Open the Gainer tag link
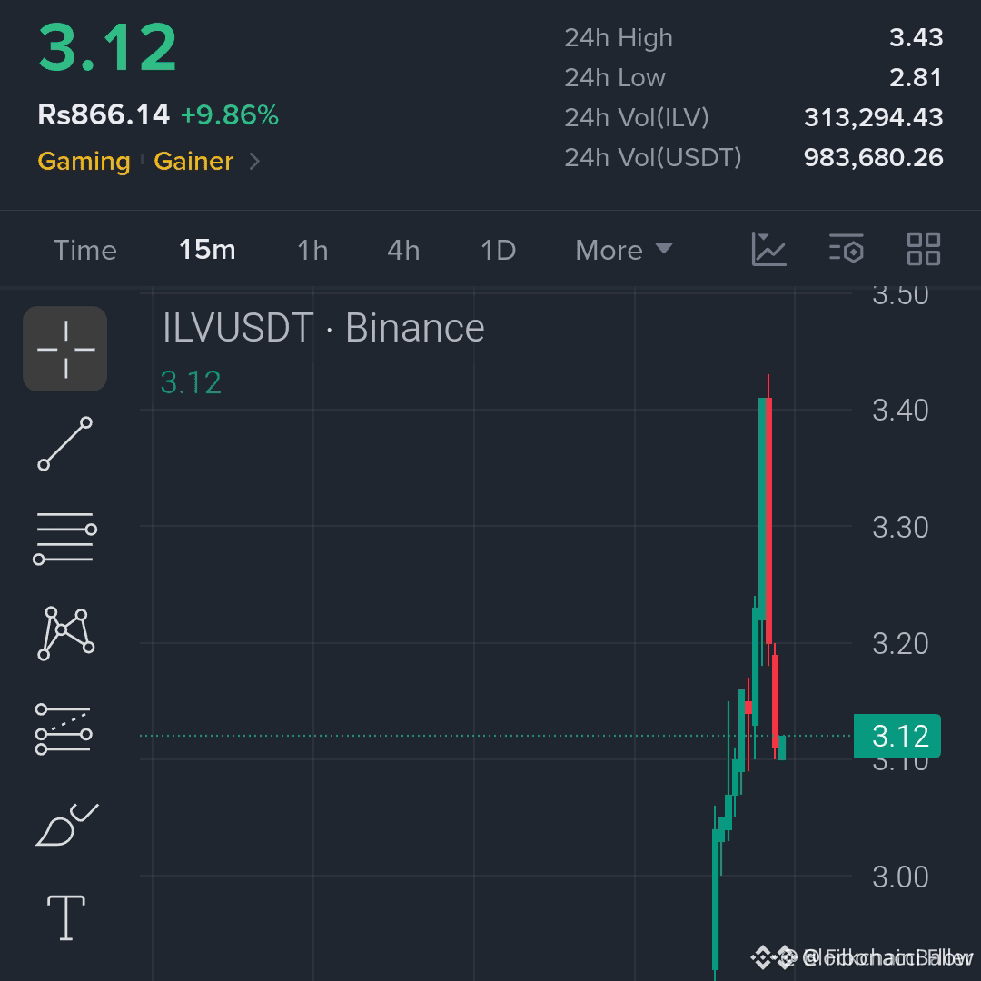Viewport: 981px width, 981px height. click(x=193, y=162)
